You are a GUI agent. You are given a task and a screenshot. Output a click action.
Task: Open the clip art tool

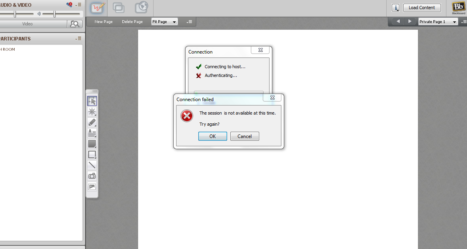[x=92, y=187]
